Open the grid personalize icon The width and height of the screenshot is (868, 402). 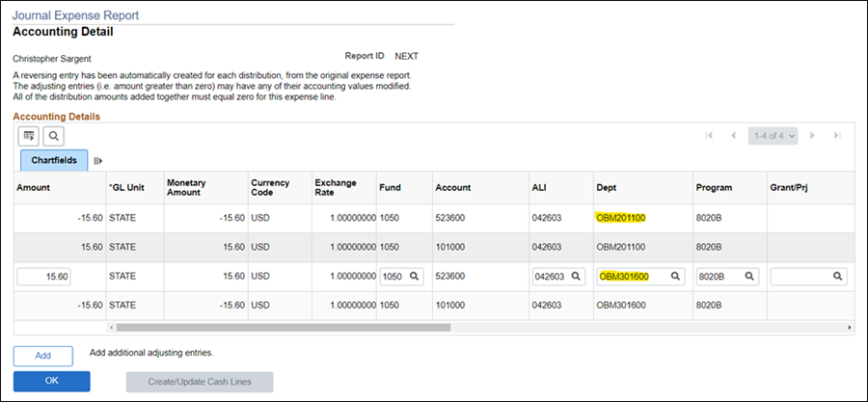point(29,136)
